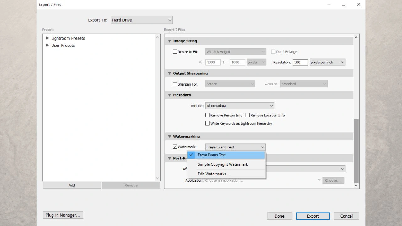Expand the User Presets folder
Viewport: 402px width, 226px height.
pos(47,45)
